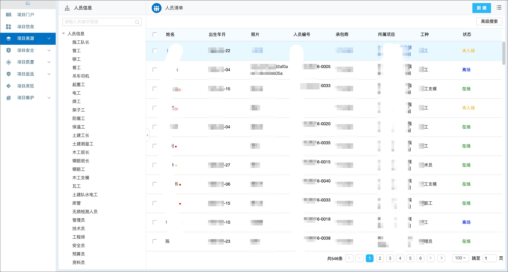
Task: Click the 出生年月 column header
Action: tap(217, 34)
